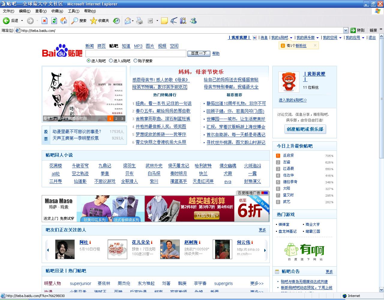The width and height of the screenshot is (384, 300).
Task: Click the 百度一下 search button
Action: click(199, 54)
